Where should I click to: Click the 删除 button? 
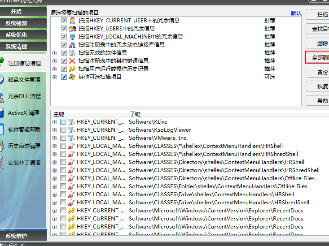pyautogui.click(x=317, y=43)
